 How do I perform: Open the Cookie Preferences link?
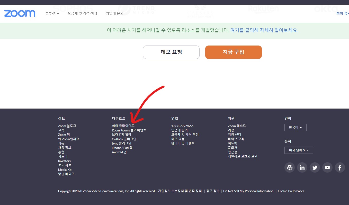click(x=291, y=191)
